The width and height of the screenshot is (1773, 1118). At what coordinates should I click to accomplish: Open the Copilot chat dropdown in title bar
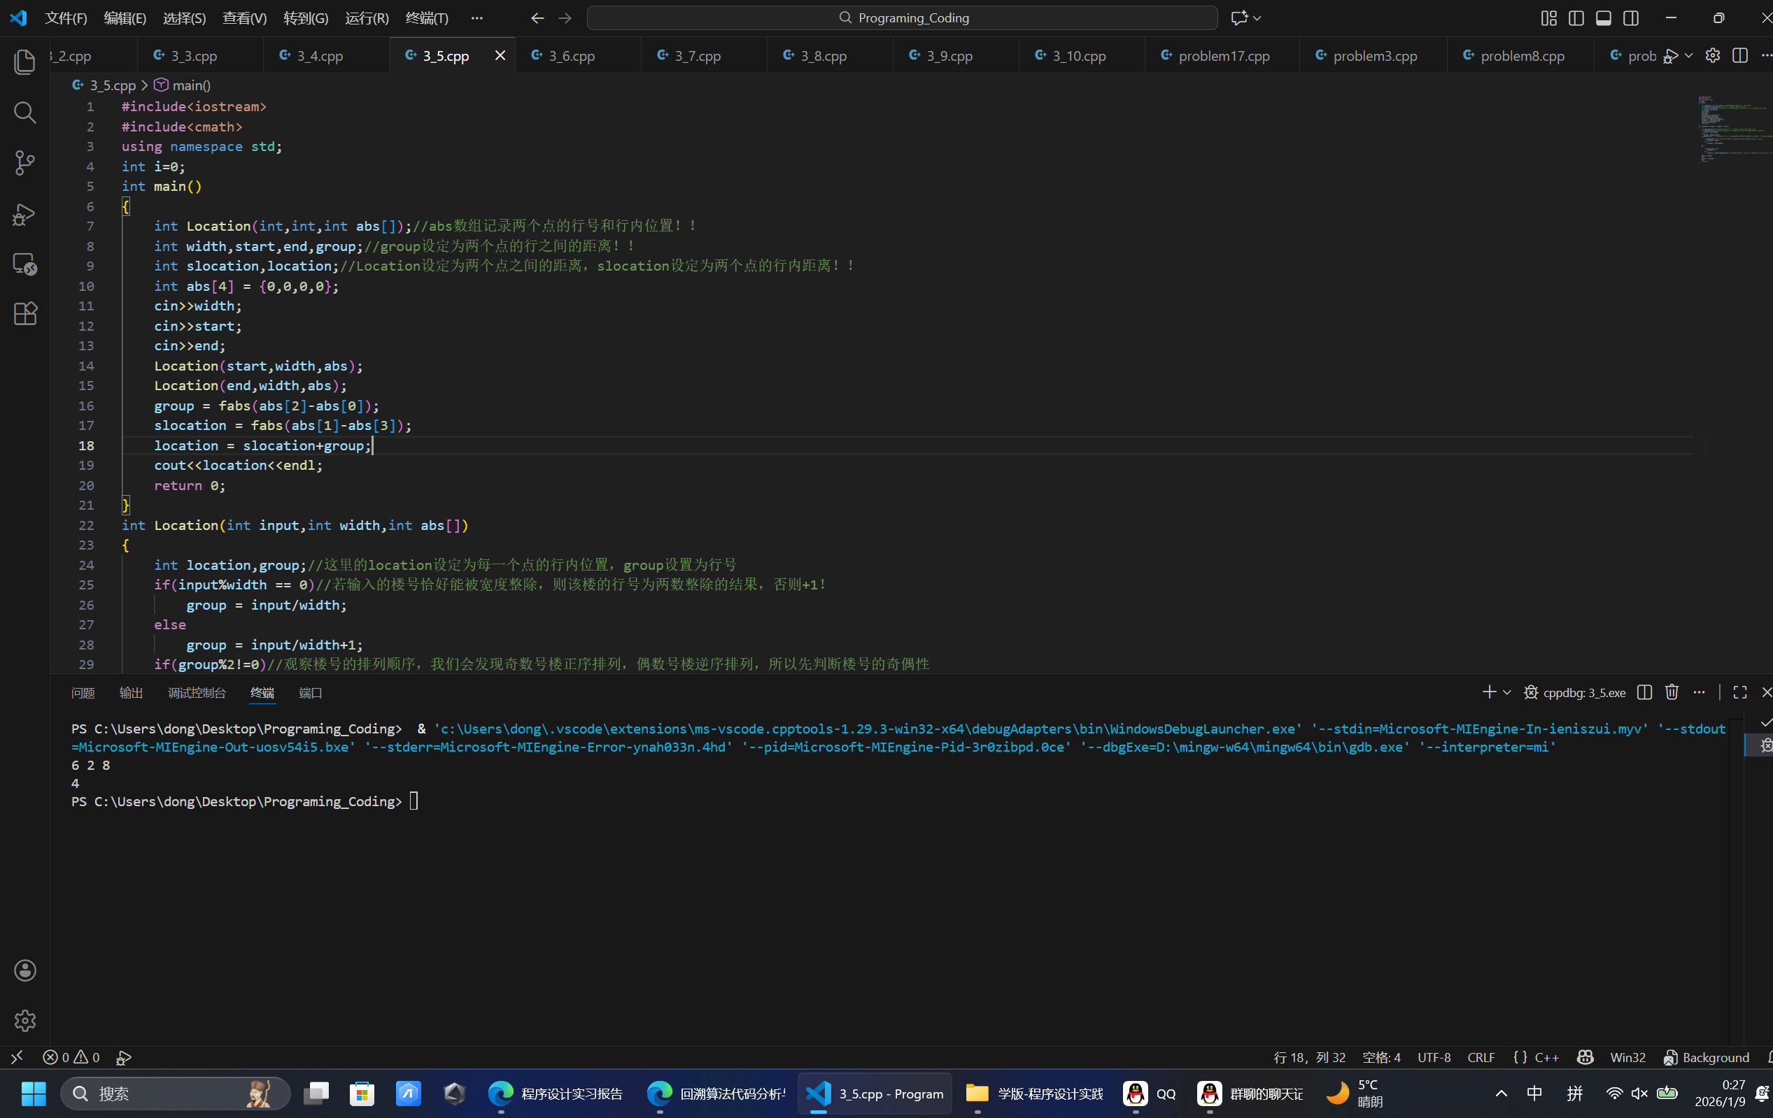(x=1257, y=17)
